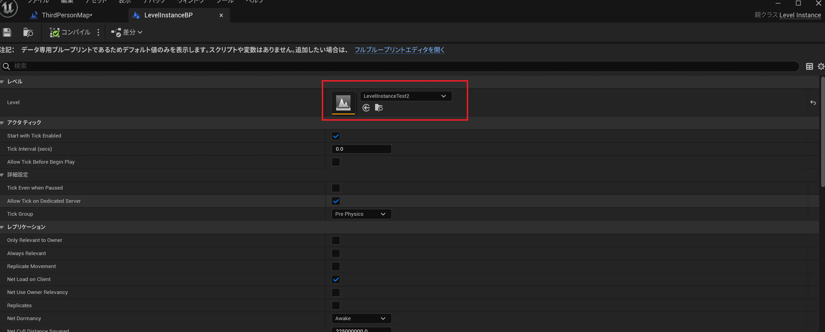Toggle Allow Tick on Dedicated Server
Image resolution: width=825 pixels, height=332 pixels.
(336, 201)
